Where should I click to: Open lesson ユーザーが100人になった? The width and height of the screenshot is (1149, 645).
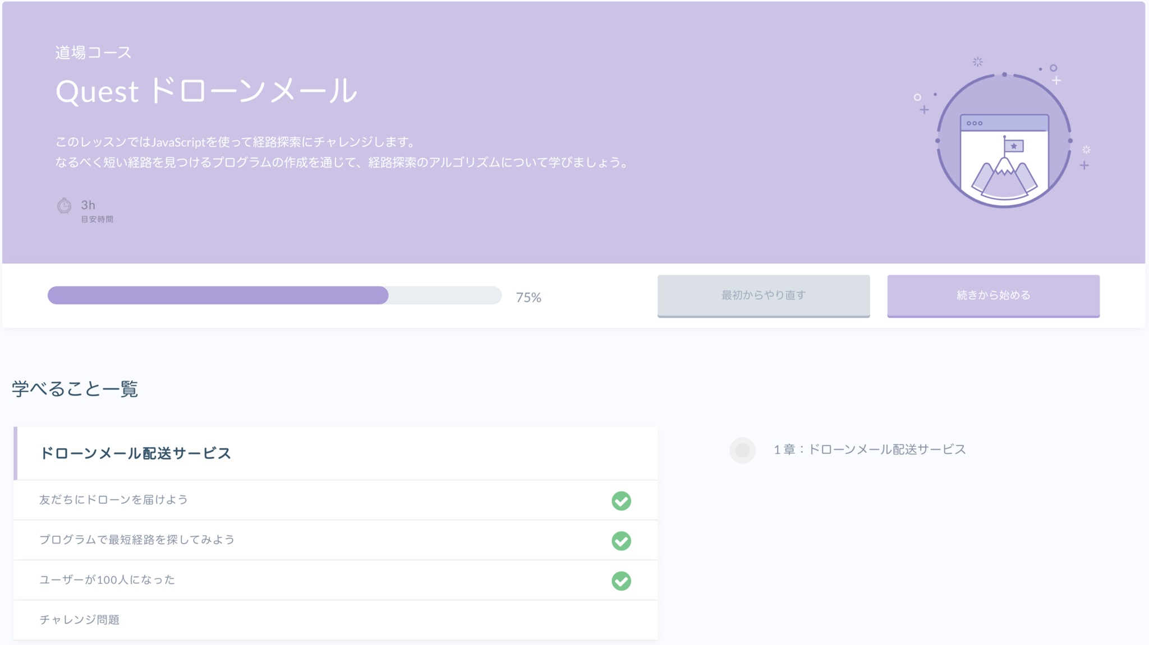point(107,580)
